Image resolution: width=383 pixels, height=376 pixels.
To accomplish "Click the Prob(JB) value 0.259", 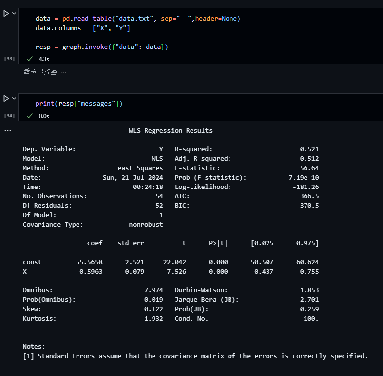I will (x=309, y=309).
